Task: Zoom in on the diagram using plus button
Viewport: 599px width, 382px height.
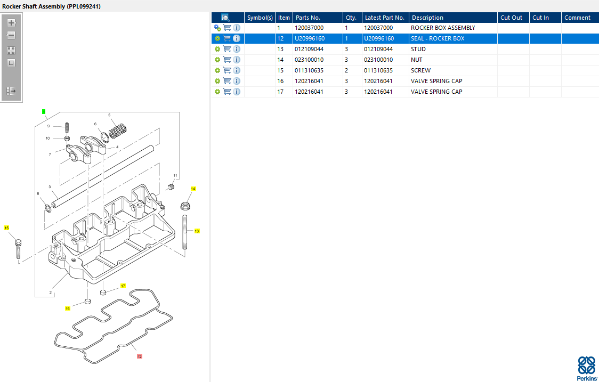Action: coord(11,23)
